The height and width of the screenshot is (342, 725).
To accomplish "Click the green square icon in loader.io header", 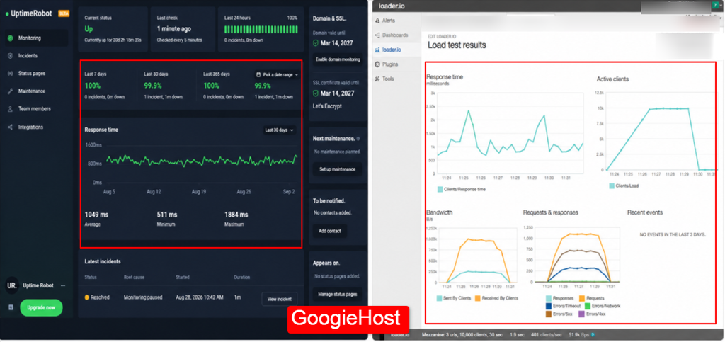I will coord(715,6).
